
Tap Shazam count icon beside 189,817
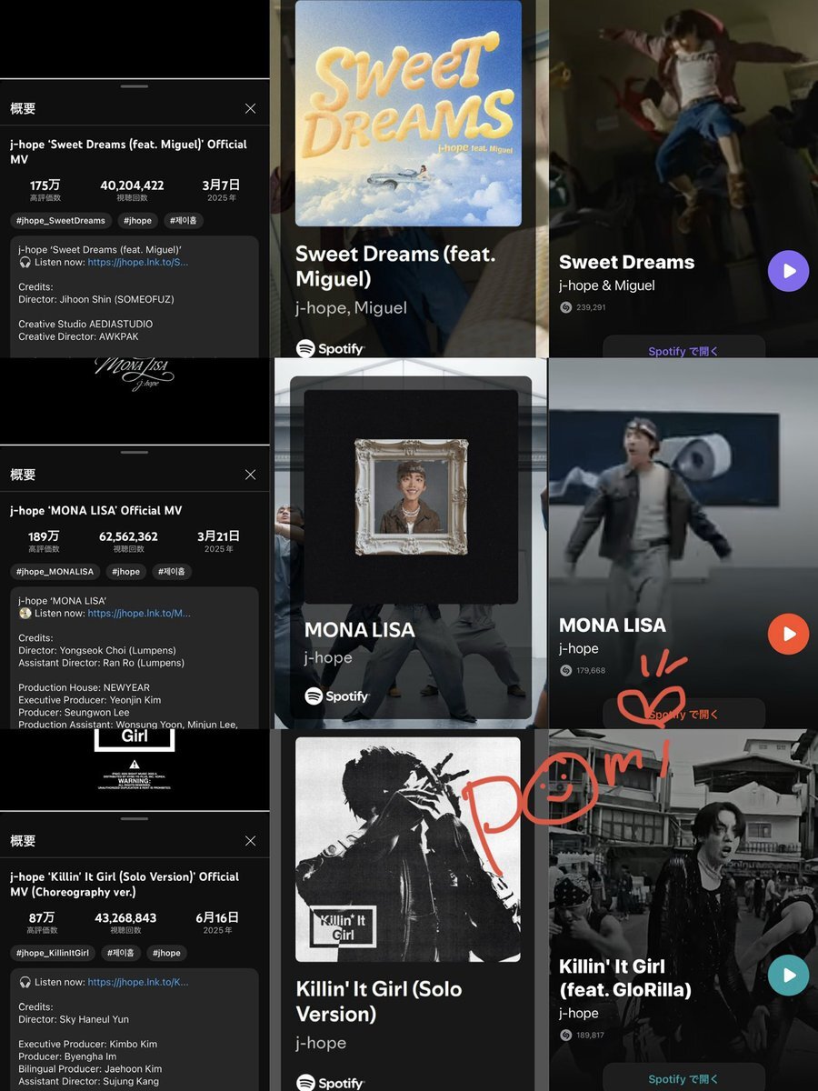tap(565, 1035)
